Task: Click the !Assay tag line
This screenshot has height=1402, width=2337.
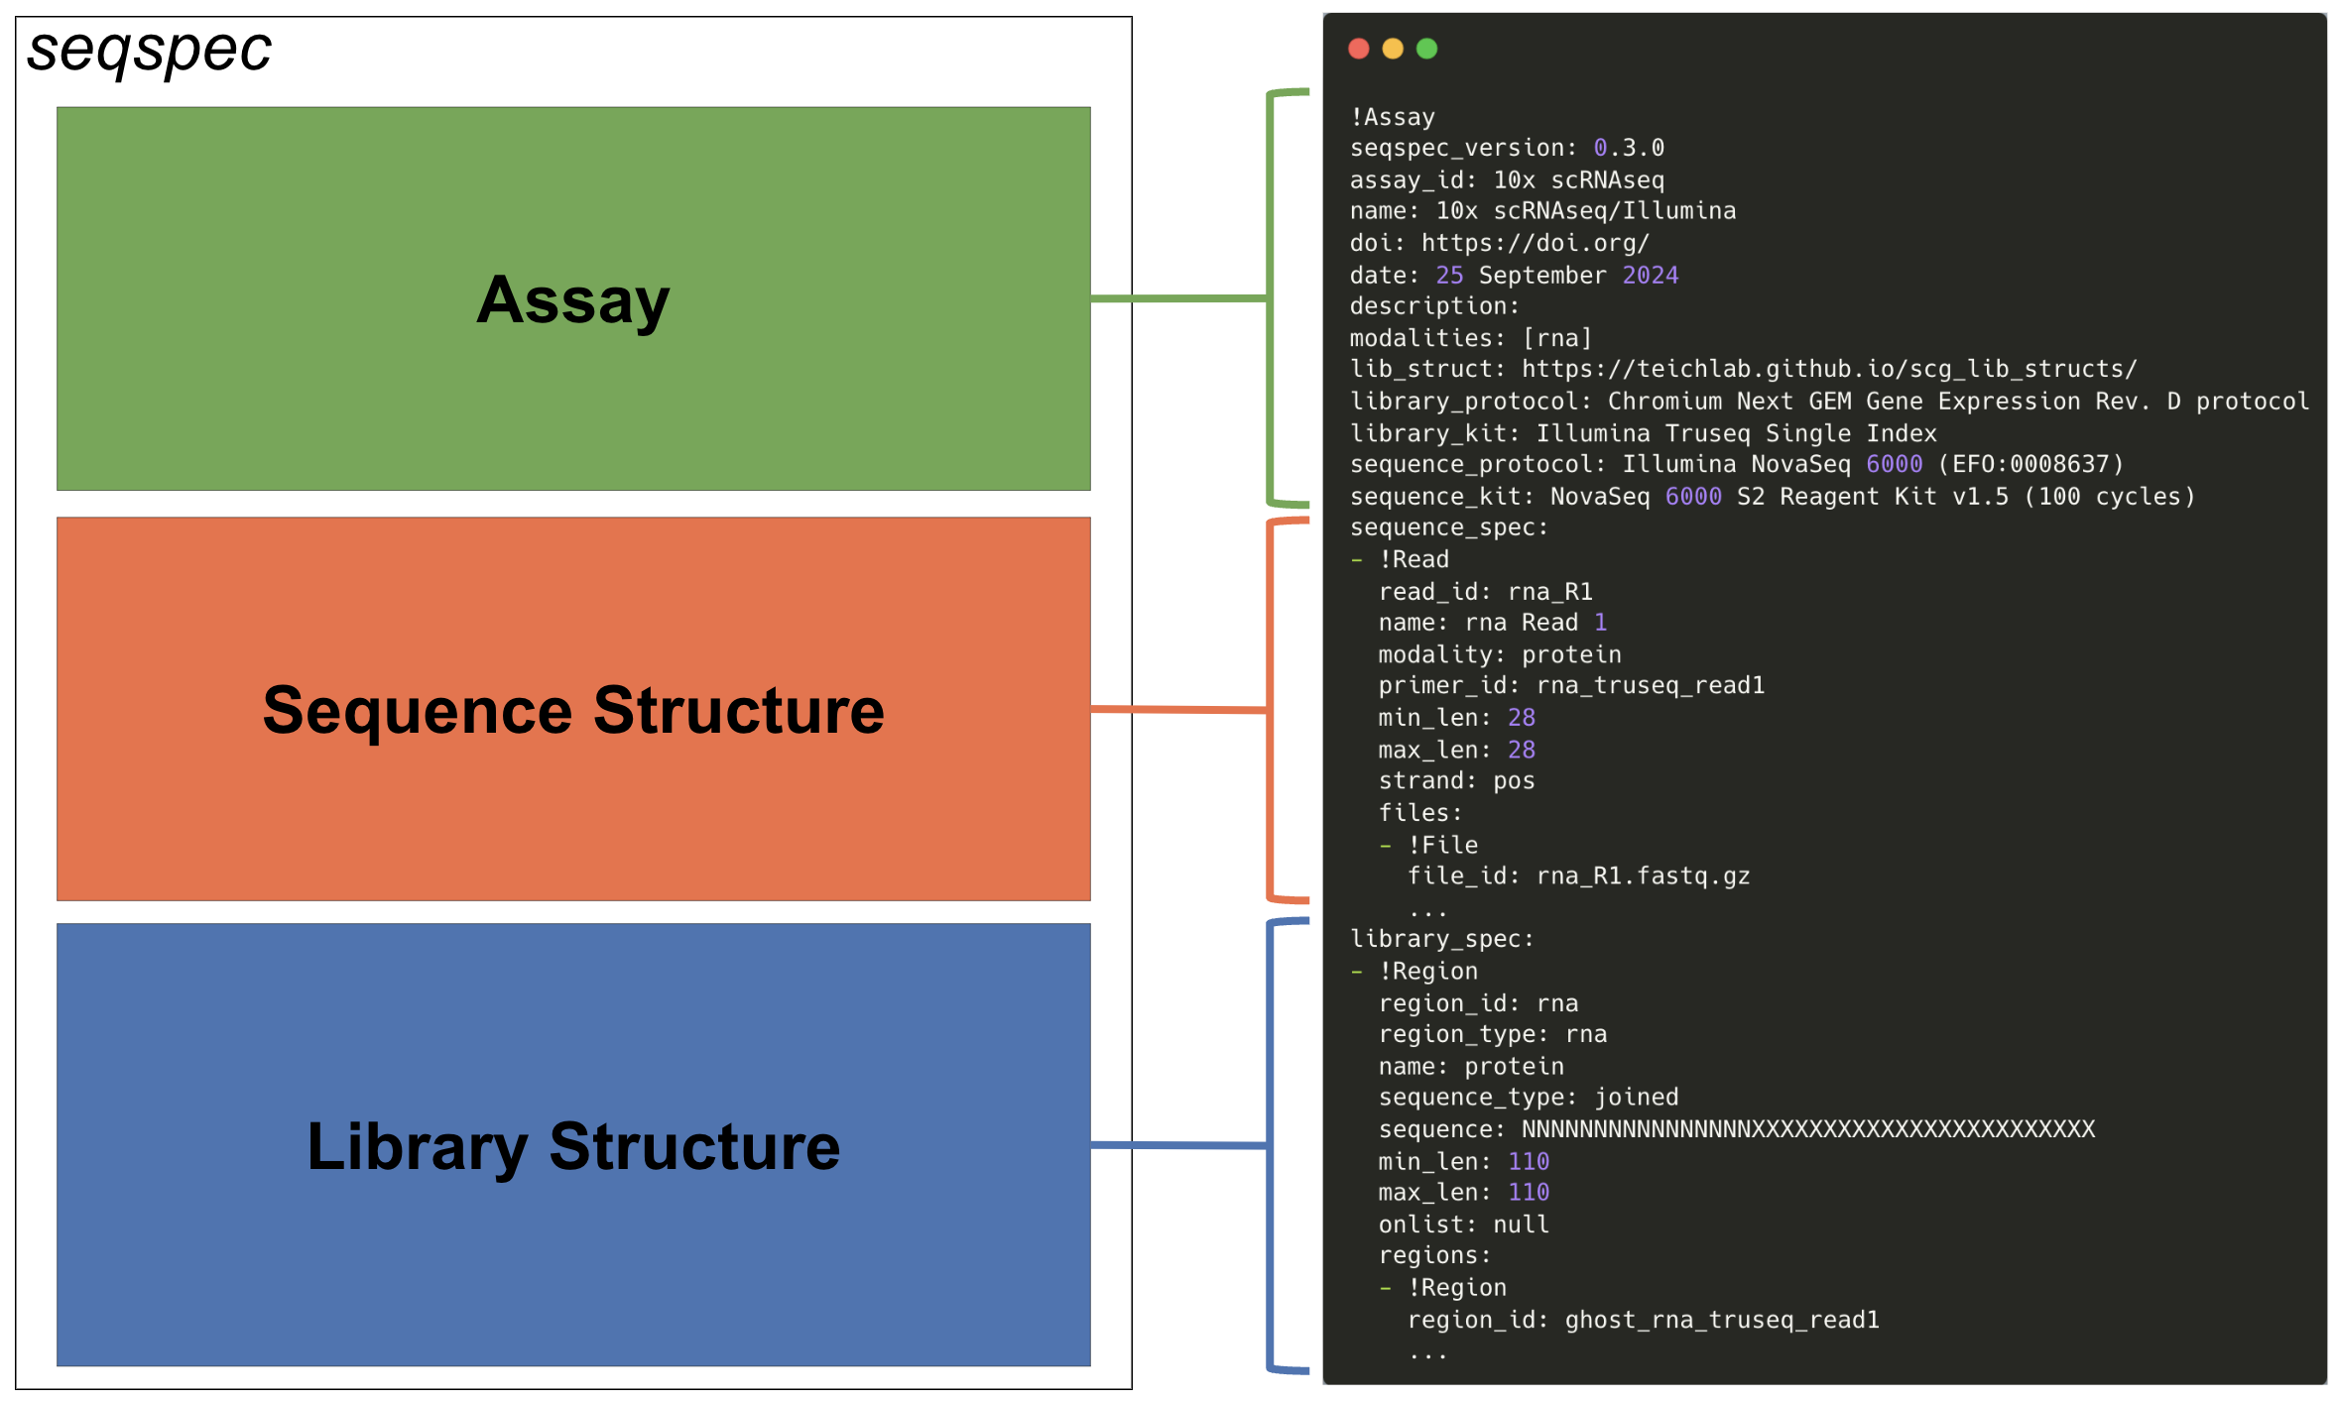Action: [1392, 117]
